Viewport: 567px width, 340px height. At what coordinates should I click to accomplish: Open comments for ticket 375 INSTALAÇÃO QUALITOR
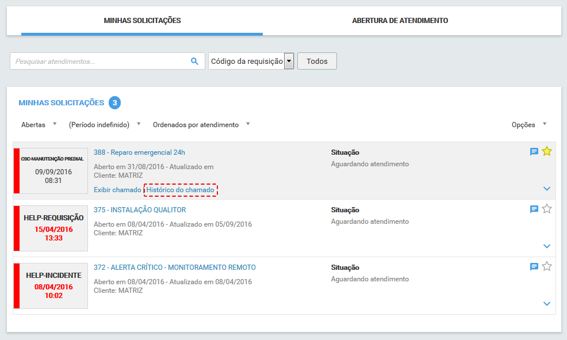[534, 209]
